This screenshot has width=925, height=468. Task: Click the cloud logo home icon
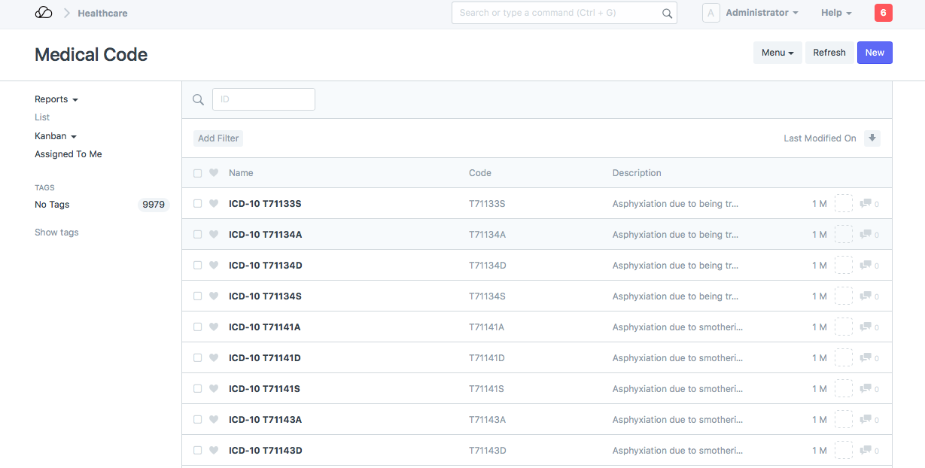(x=44, y=13)
